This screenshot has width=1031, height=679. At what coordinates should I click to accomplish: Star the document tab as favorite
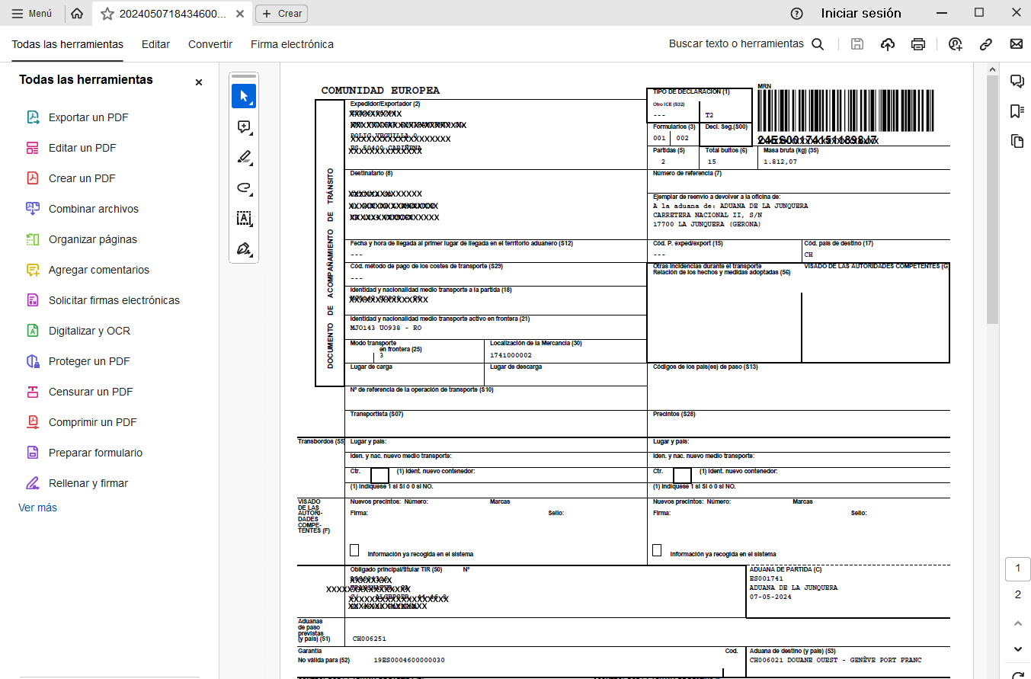coord(107,14)
